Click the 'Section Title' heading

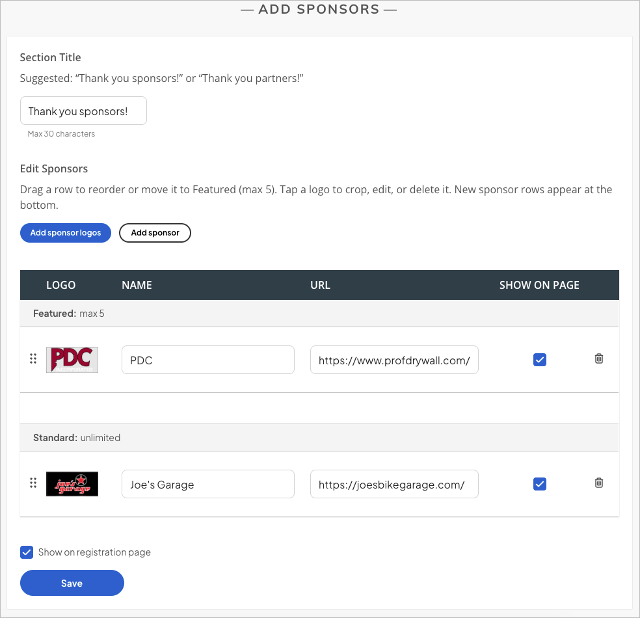51,57
